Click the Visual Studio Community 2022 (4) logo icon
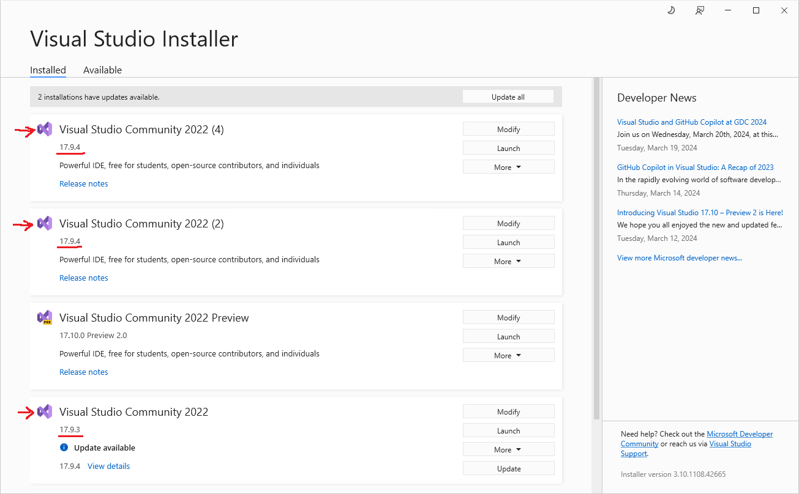 click(x=45, y=129)
